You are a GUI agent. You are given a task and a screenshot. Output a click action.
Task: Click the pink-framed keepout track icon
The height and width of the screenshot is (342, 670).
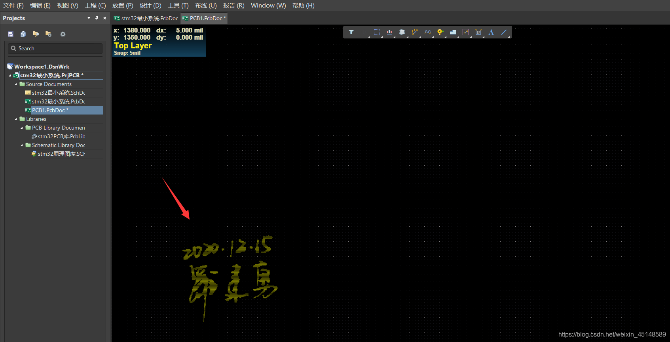tap(466, 32)
